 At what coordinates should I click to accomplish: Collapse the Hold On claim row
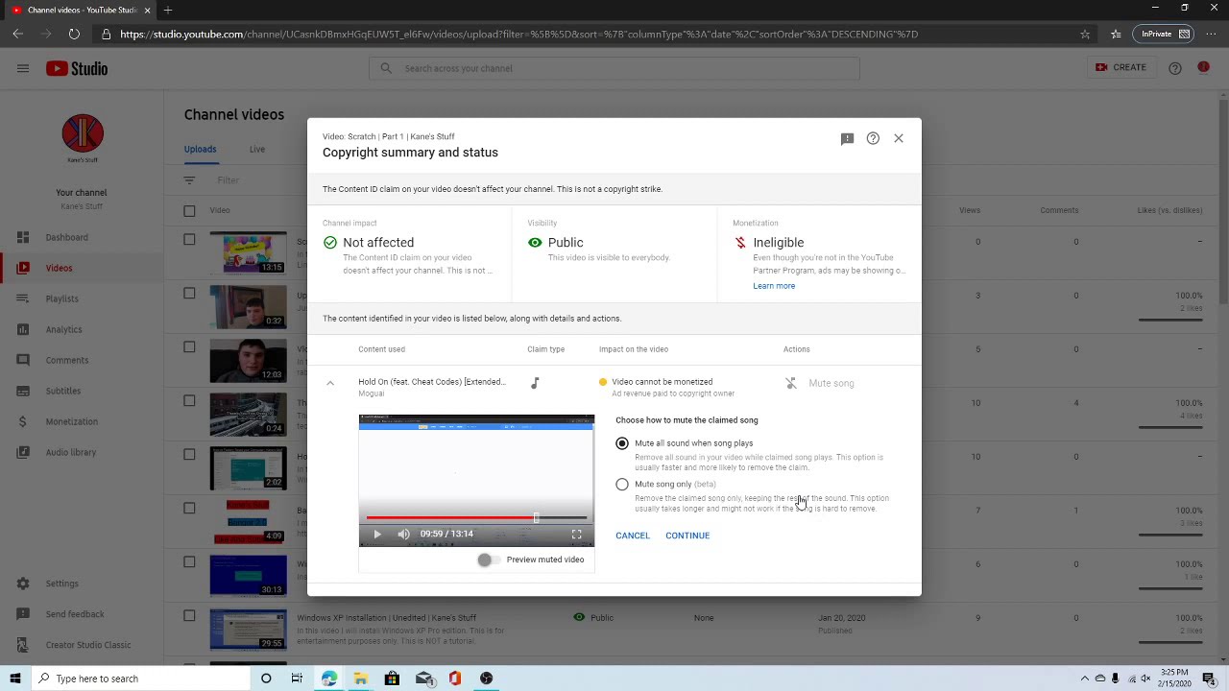[330, 383]
